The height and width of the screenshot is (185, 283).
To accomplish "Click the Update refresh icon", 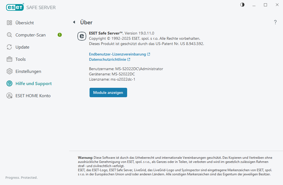I will (x=9, y=47).
